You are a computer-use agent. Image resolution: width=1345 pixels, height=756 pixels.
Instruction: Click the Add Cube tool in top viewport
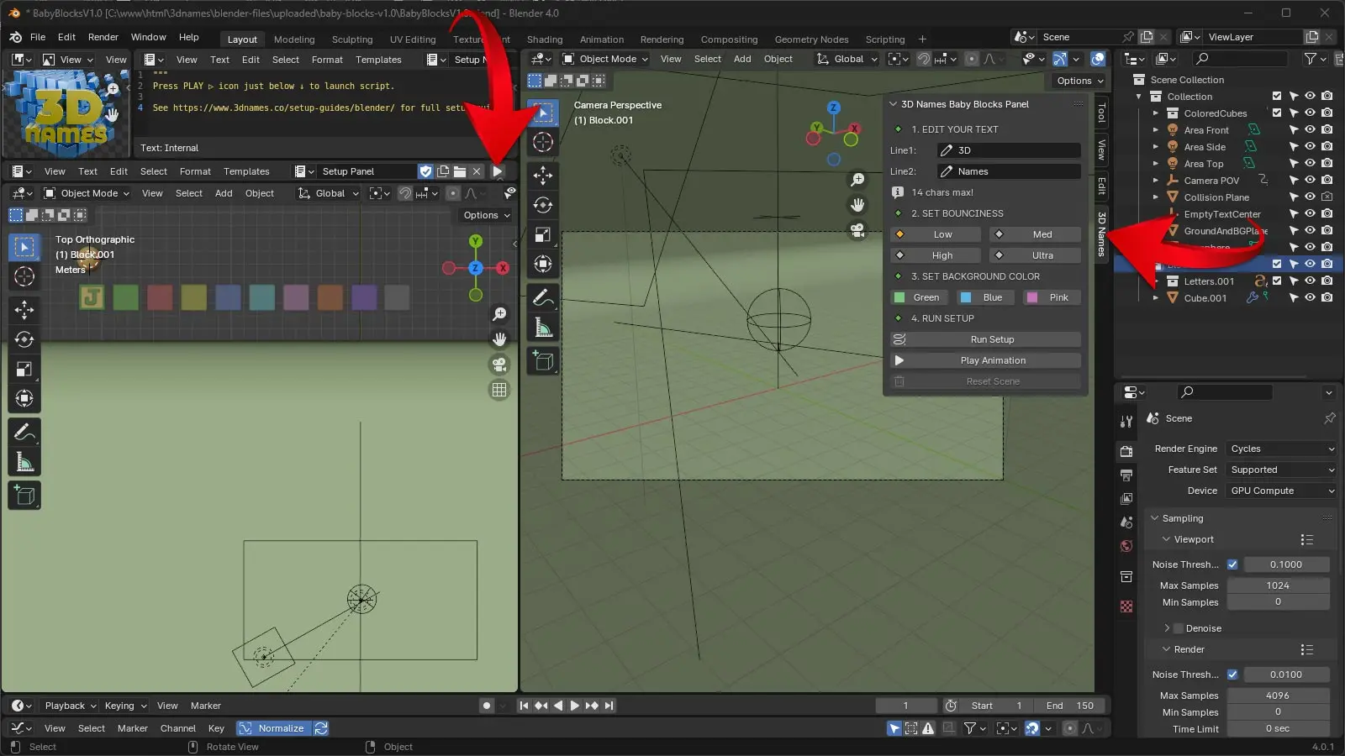24,496
